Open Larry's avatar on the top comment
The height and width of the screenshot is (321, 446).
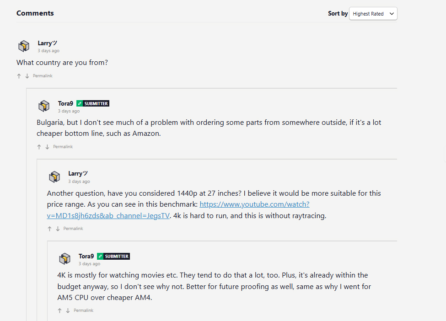[x=24, y=46]
